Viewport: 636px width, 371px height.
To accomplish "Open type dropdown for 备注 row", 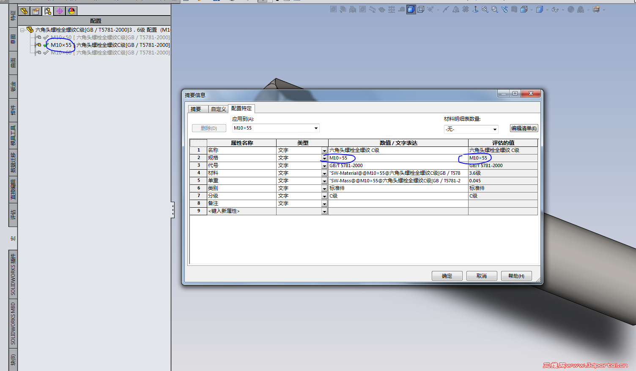I will [x=324, y=204].
